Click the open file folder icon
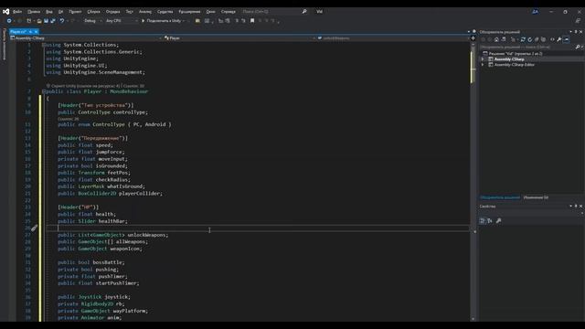 [39, 21]
